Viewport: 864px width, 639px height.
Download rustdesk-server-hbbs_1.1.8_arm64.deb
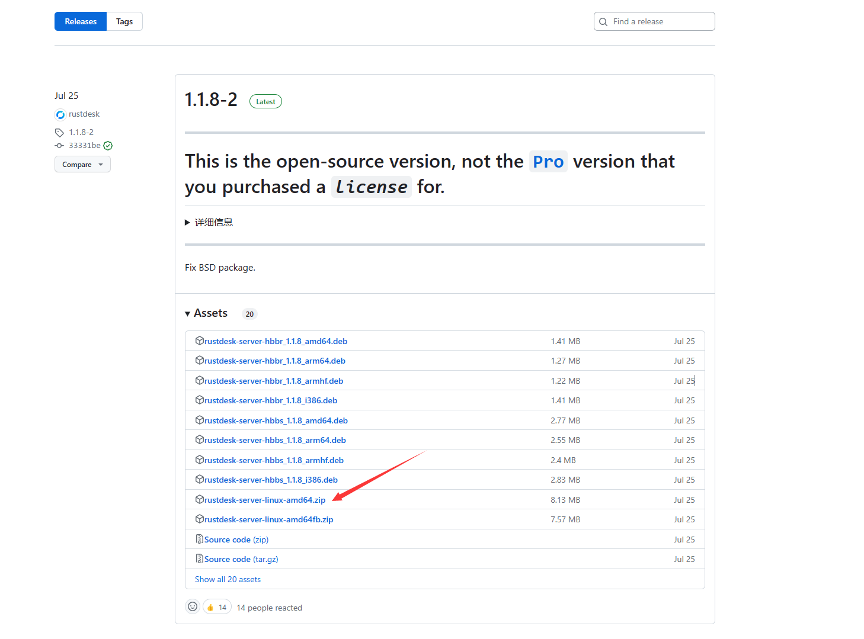coord(275,440)
